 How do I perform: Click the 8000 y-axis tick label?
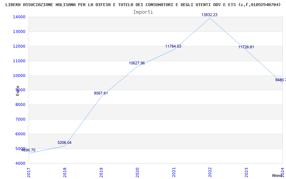pyautogui.click(x=20, y=105)
